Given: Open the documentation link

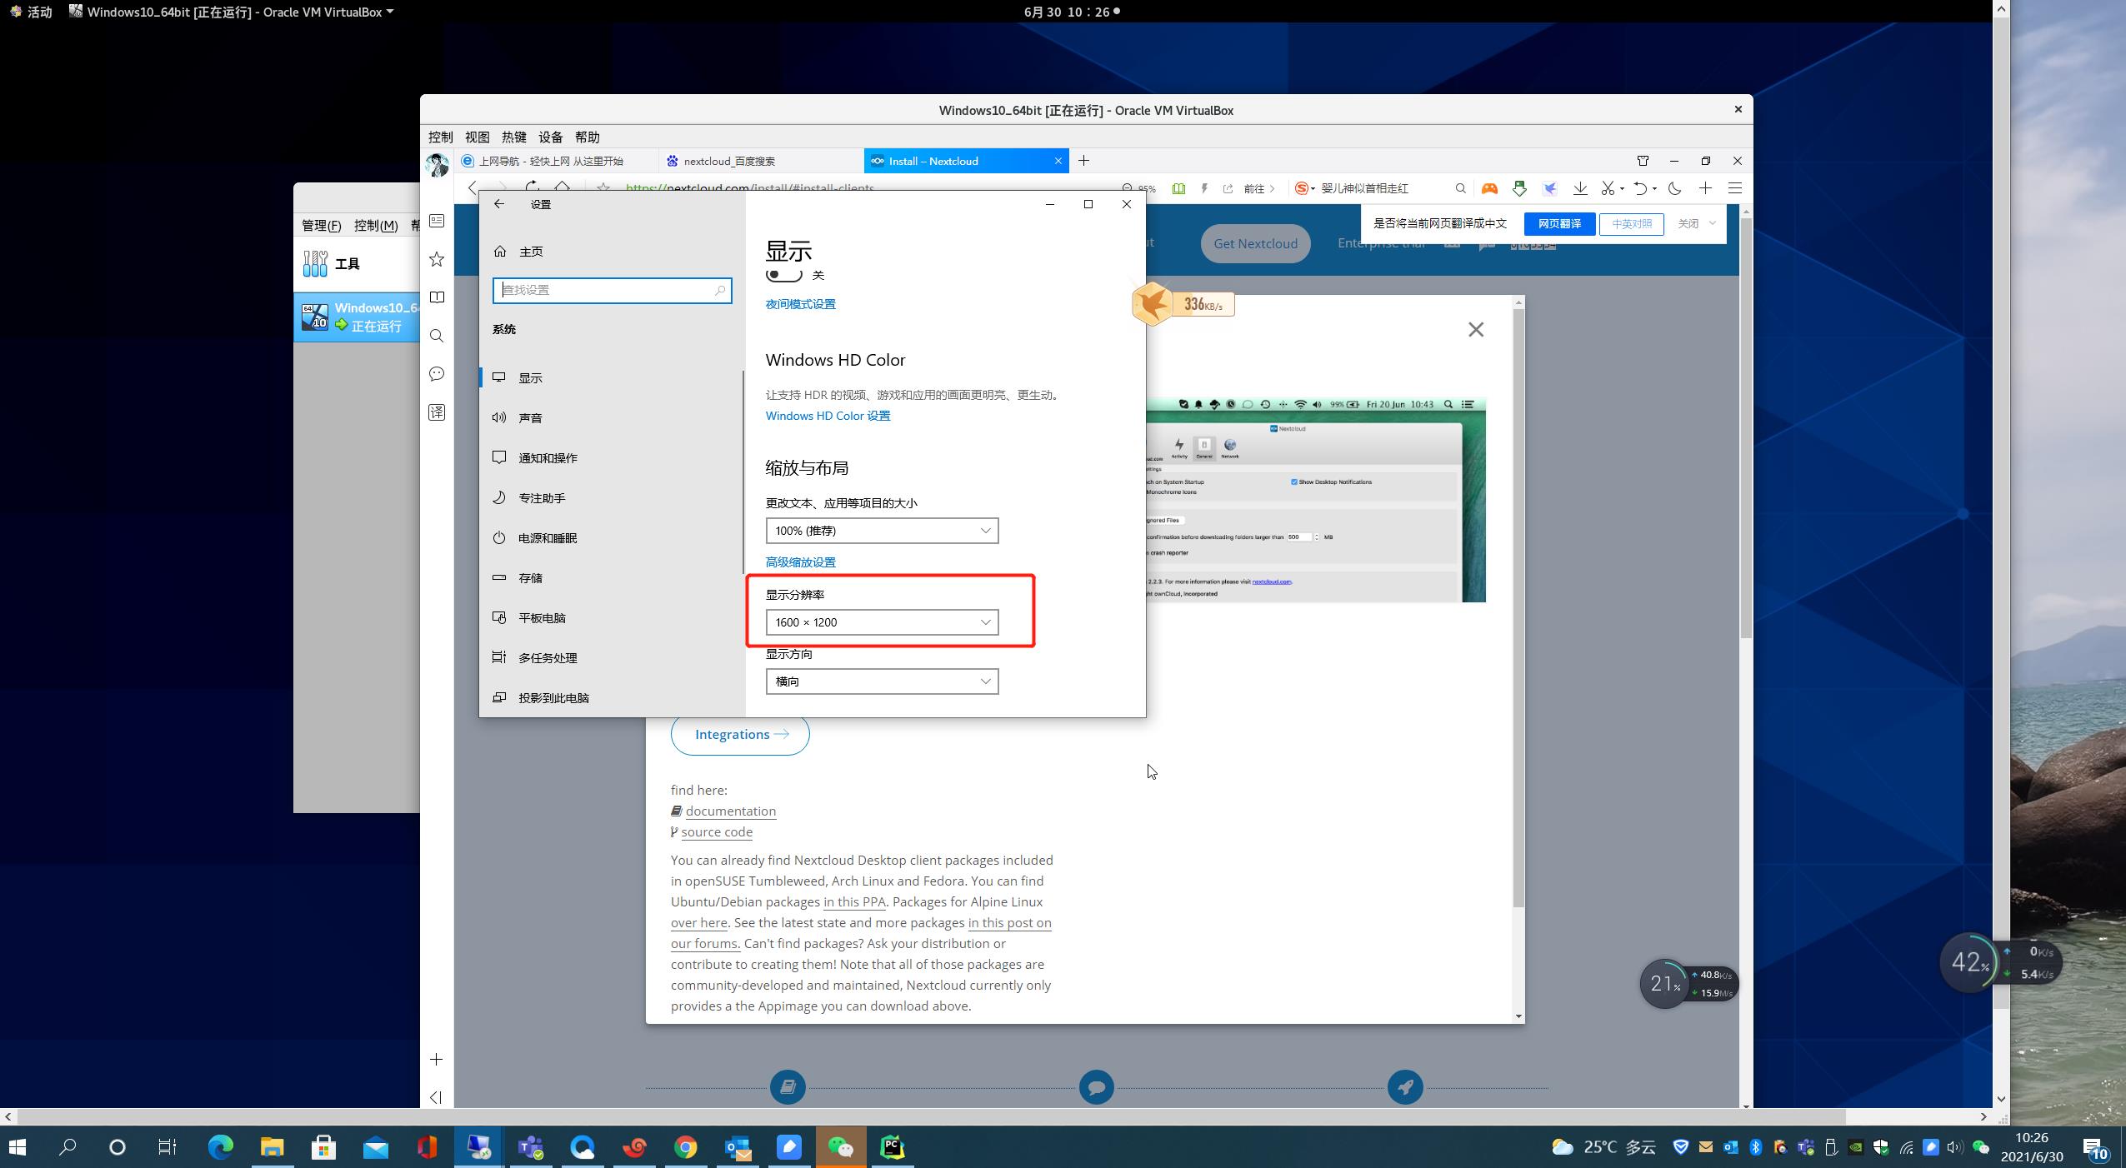Looking at the screenshot, I should coord(731,811).
